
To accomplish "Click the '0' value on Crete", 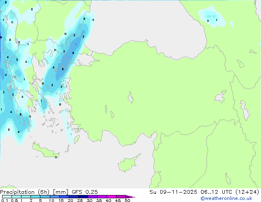I will tap(56, 157).
